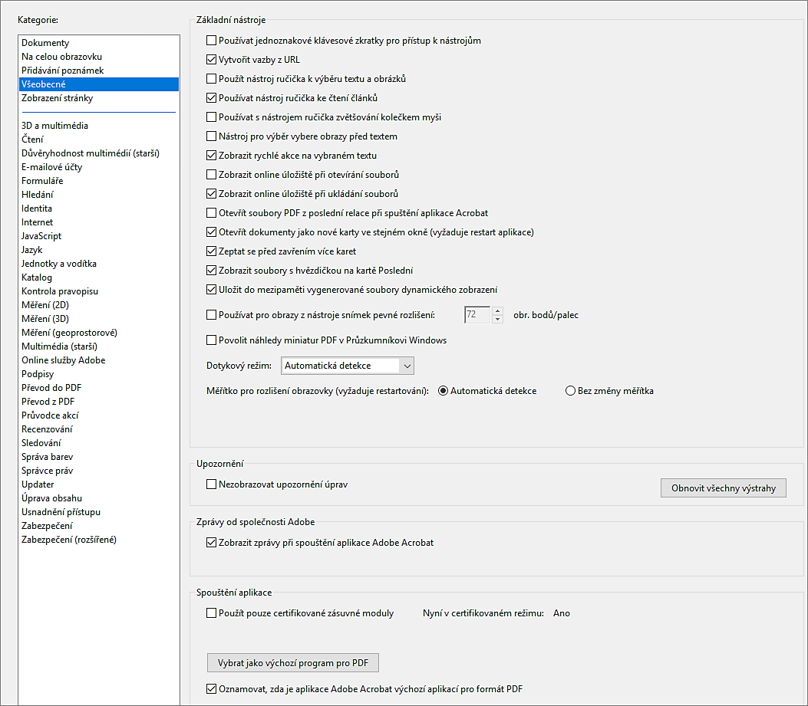
Task: Toggle 'Otevřít dokumenty jako nové karty' checkbox
Action: point(211,232)
